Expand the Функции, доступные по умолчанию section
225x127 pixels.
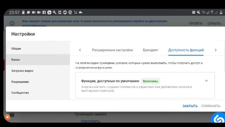pos(206,81)
